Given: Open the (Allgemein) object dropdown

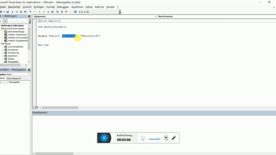Looking at the screenshot, I should [95, 16].
